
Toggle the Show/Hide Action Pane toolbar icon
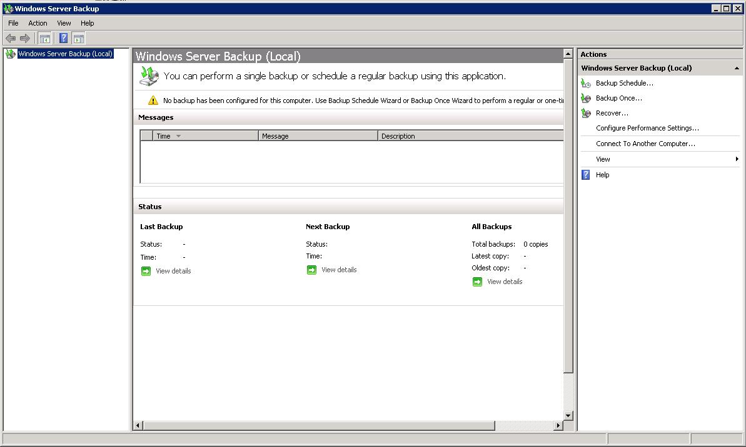(x=79, y=39)
